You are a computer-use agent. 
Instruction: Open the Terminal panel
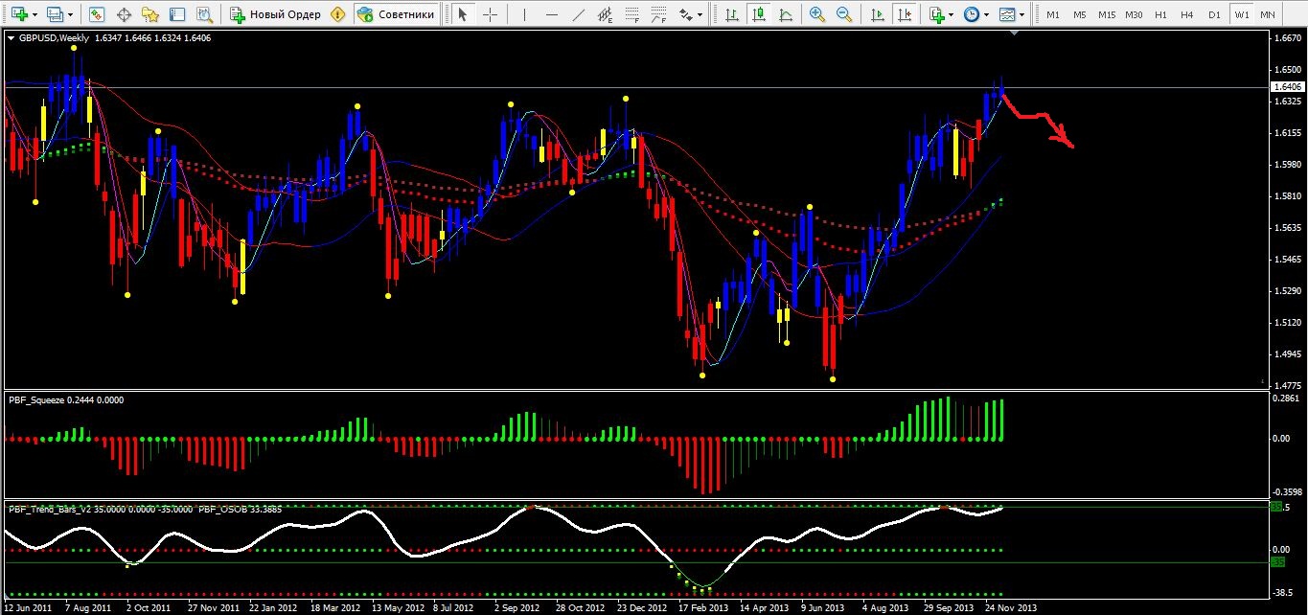pos(177,14)
